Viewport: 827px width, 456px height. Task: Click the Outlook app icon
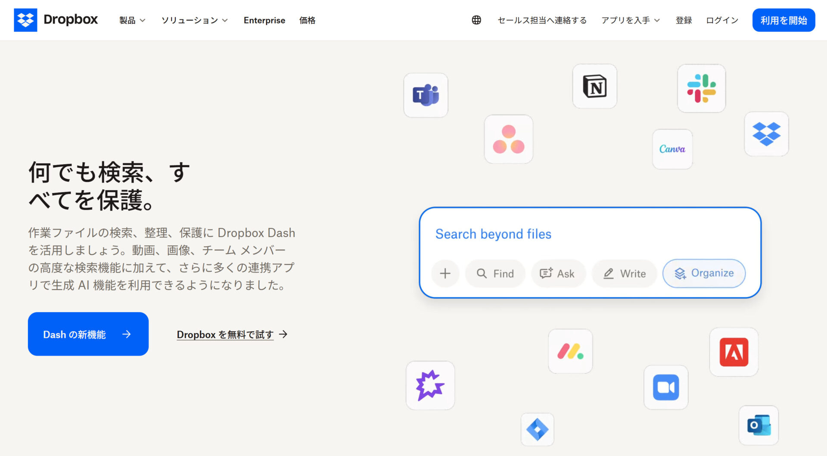759,425
